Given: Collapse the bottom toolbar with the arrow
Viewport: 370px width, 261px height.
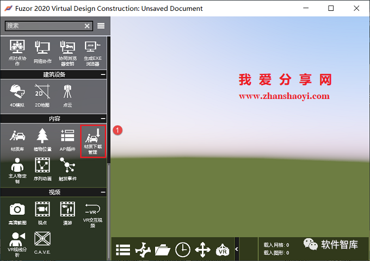Looking at the screenshot, I should point(237,249).
